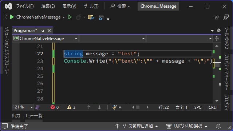Open the ChromeNativeMessage startup project dropdown
Screen dimensions: 233x131
click(x=64, y=17)
